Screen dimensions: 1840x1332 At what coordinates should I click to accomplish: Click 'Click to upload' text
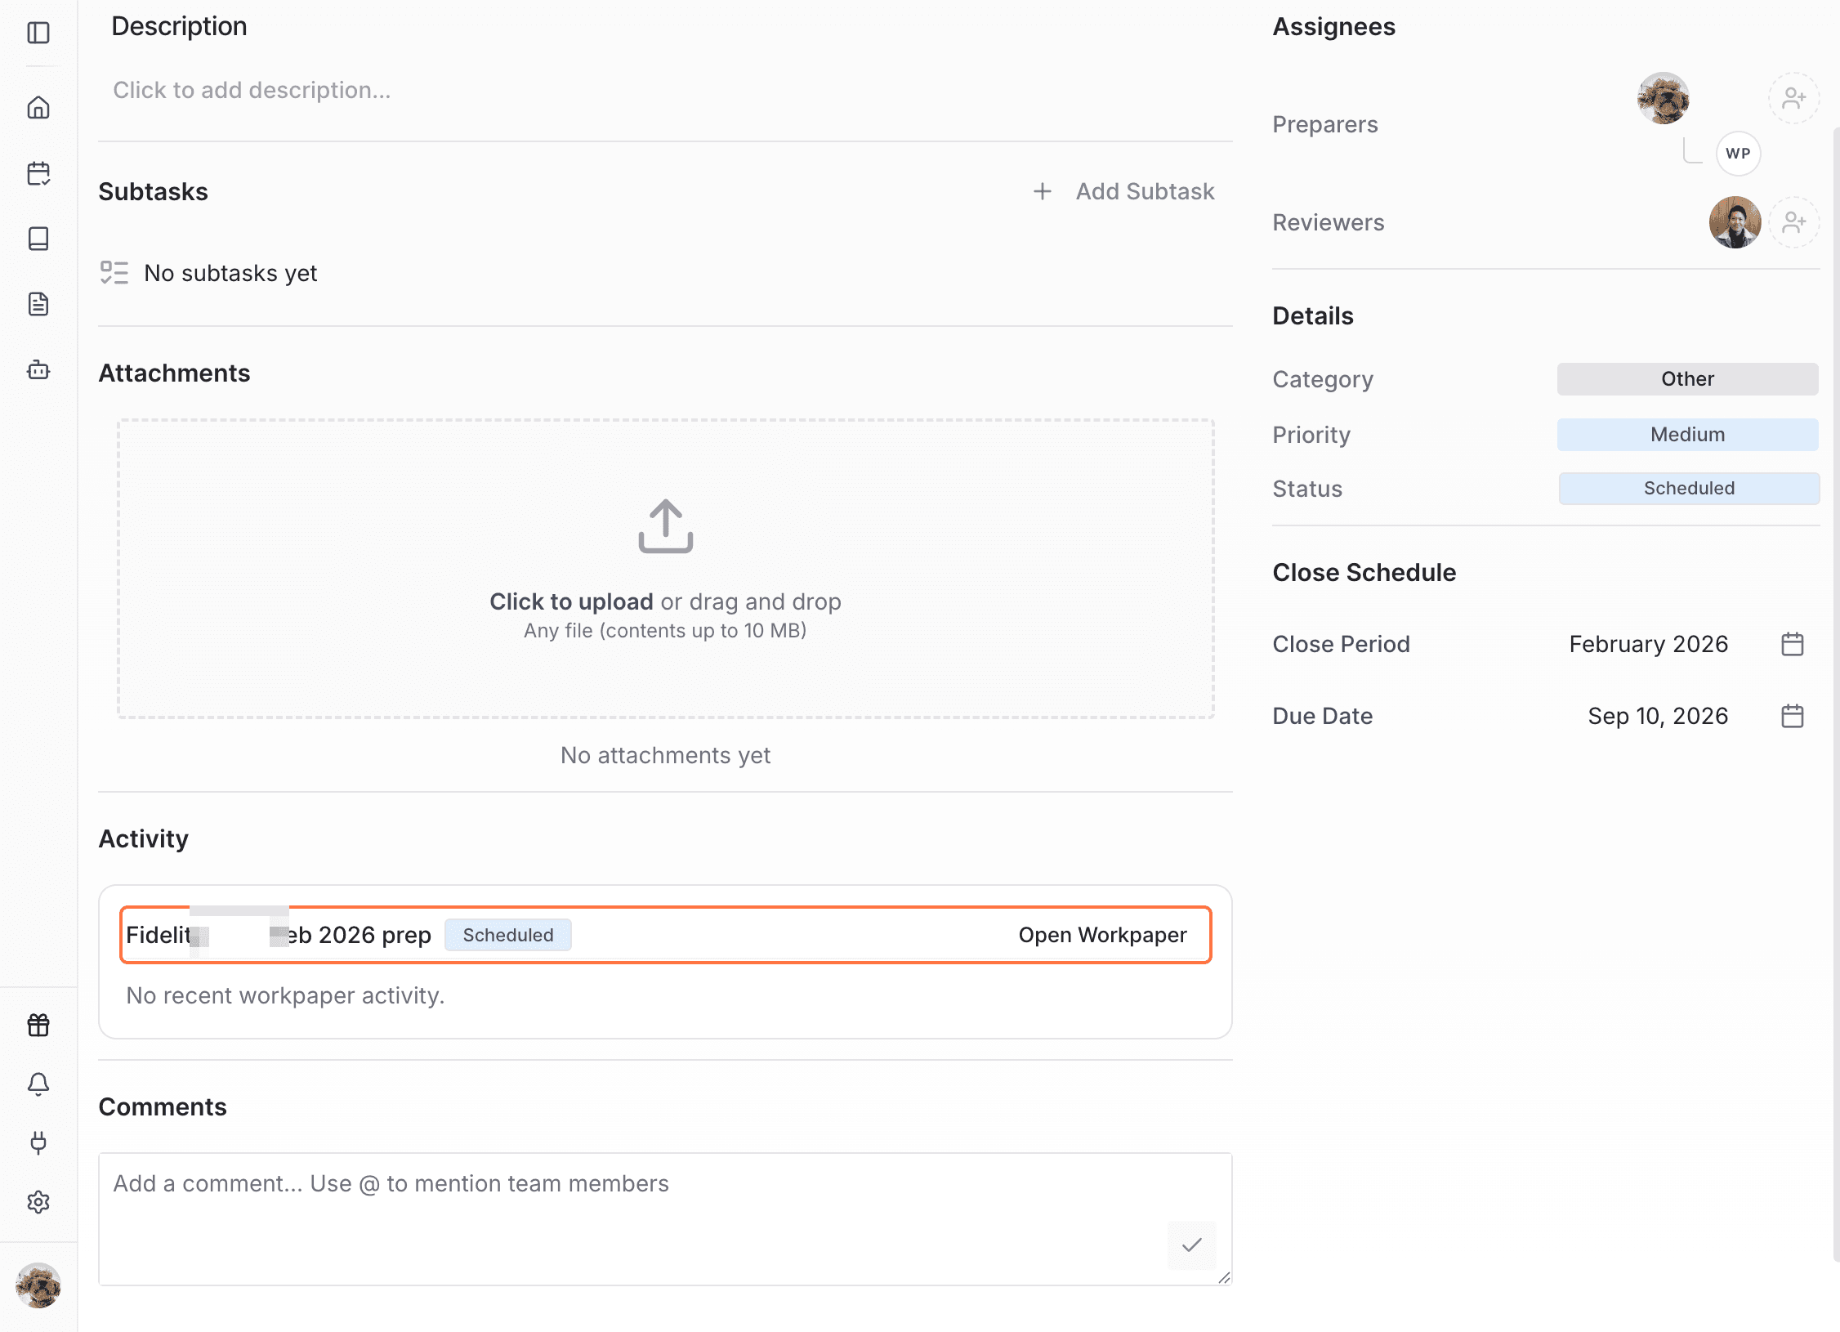click(571, 601)
